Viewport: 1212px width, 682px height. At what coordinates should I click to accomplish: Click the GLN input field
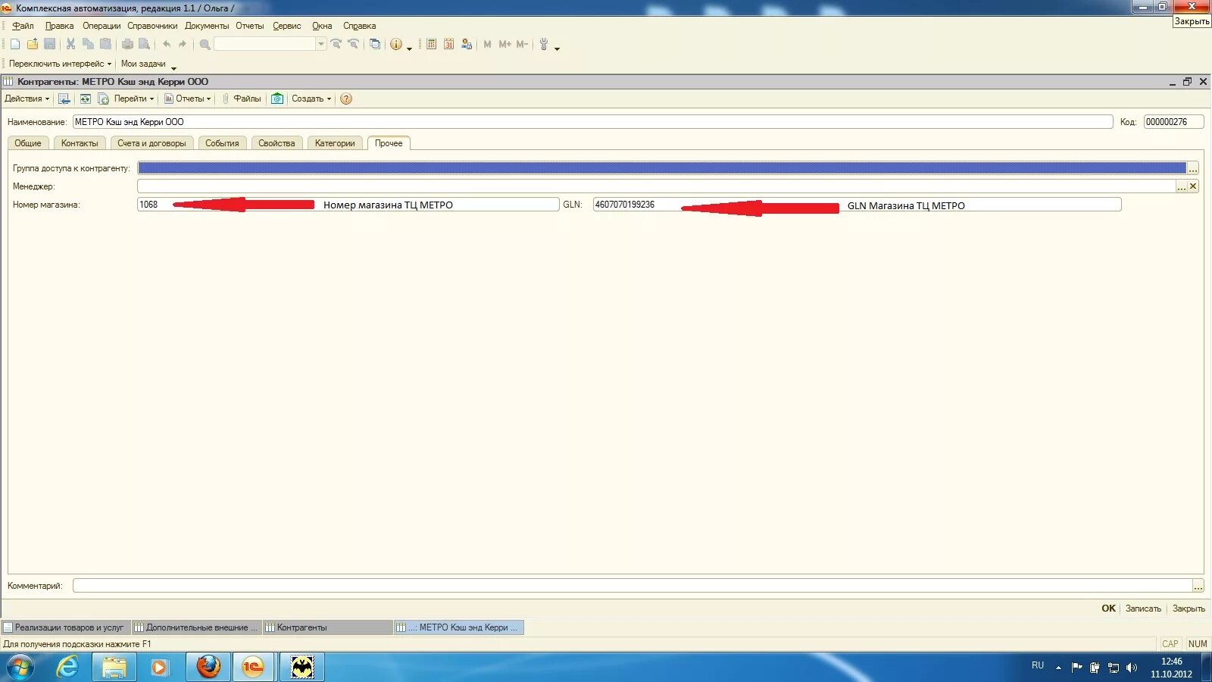[857, 205]
